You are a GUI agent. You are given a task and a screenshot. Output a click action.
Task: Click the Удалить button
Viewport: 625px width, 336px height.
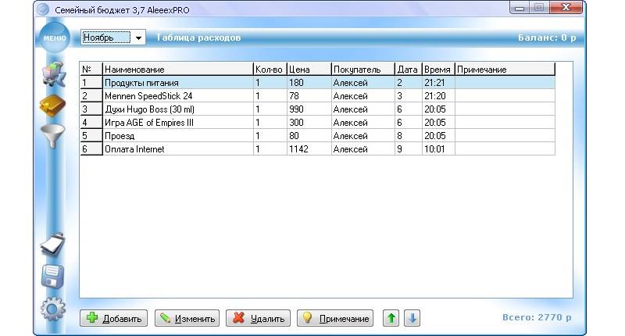tap(258, 318)
